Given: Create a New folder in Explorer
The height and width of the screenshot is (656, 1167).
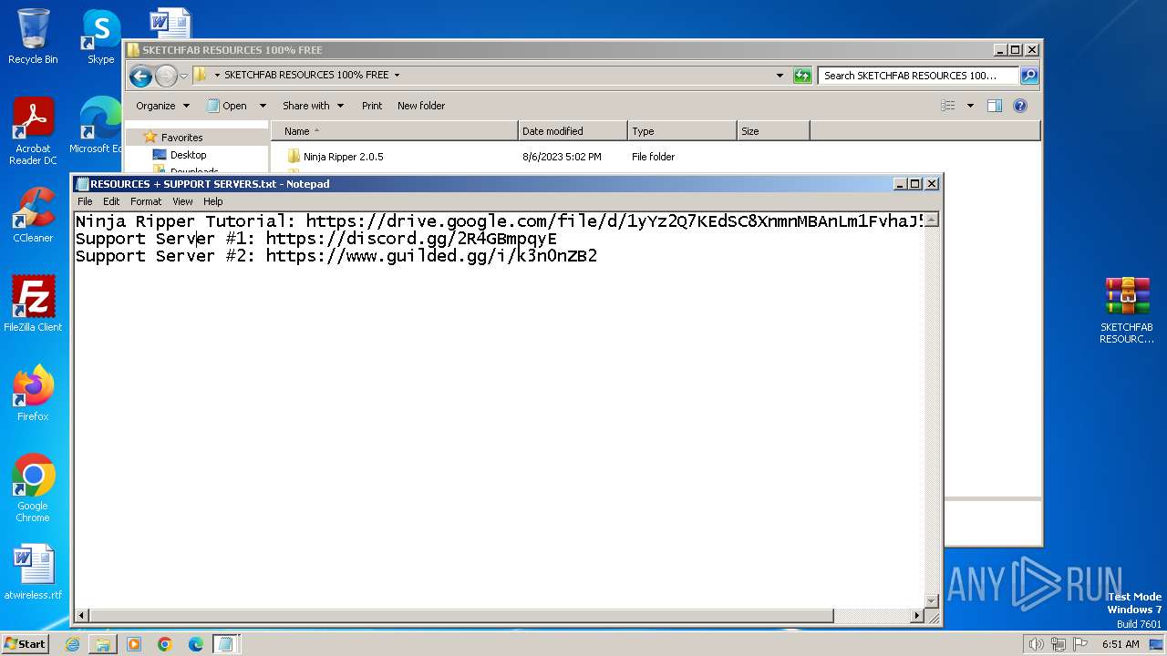Looking at the screenshot, I should (x=421, y=106).
